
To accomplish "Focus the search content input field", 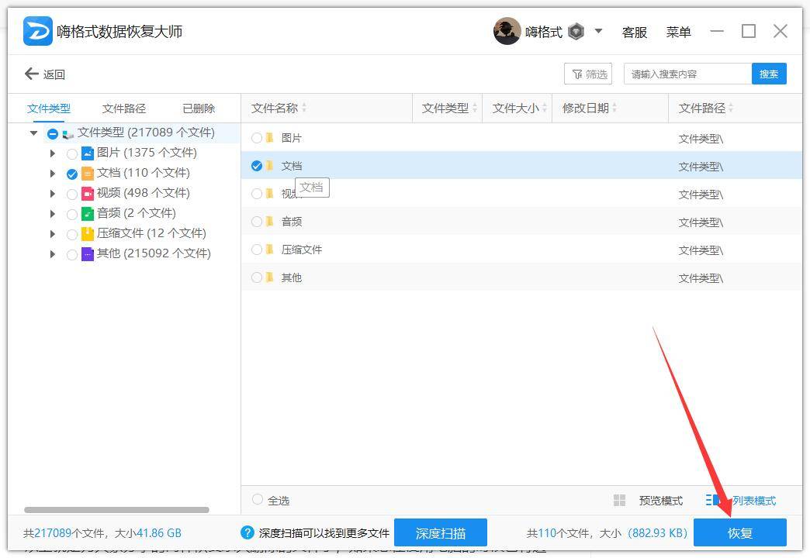I will tap(687, 74).
